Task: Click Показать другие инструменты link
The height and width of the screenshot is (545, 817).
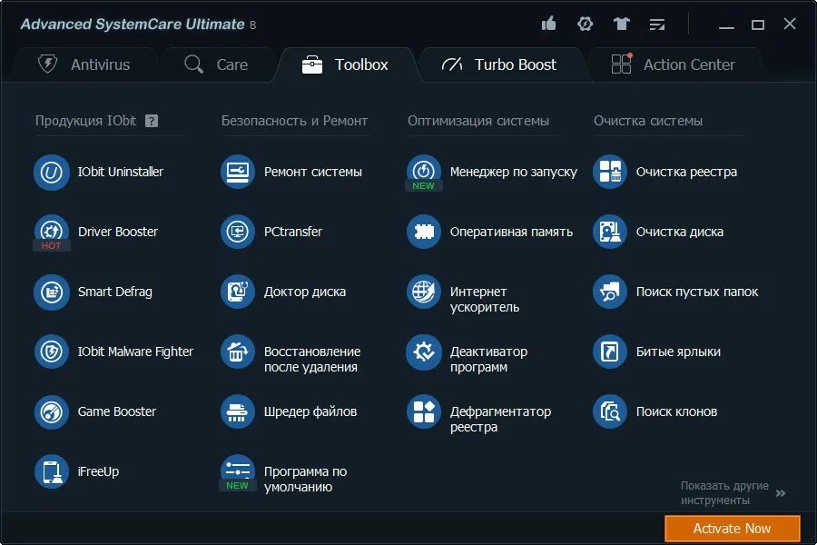Action: 724,493
